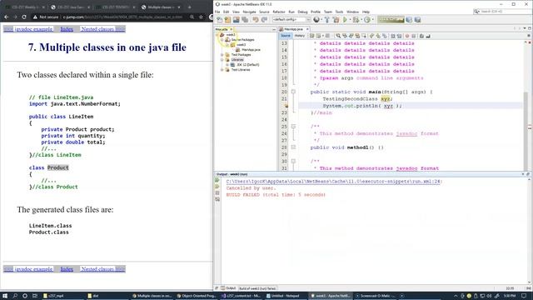Switch to the History editor view
The image size is (533, 300).
[300, 36]
